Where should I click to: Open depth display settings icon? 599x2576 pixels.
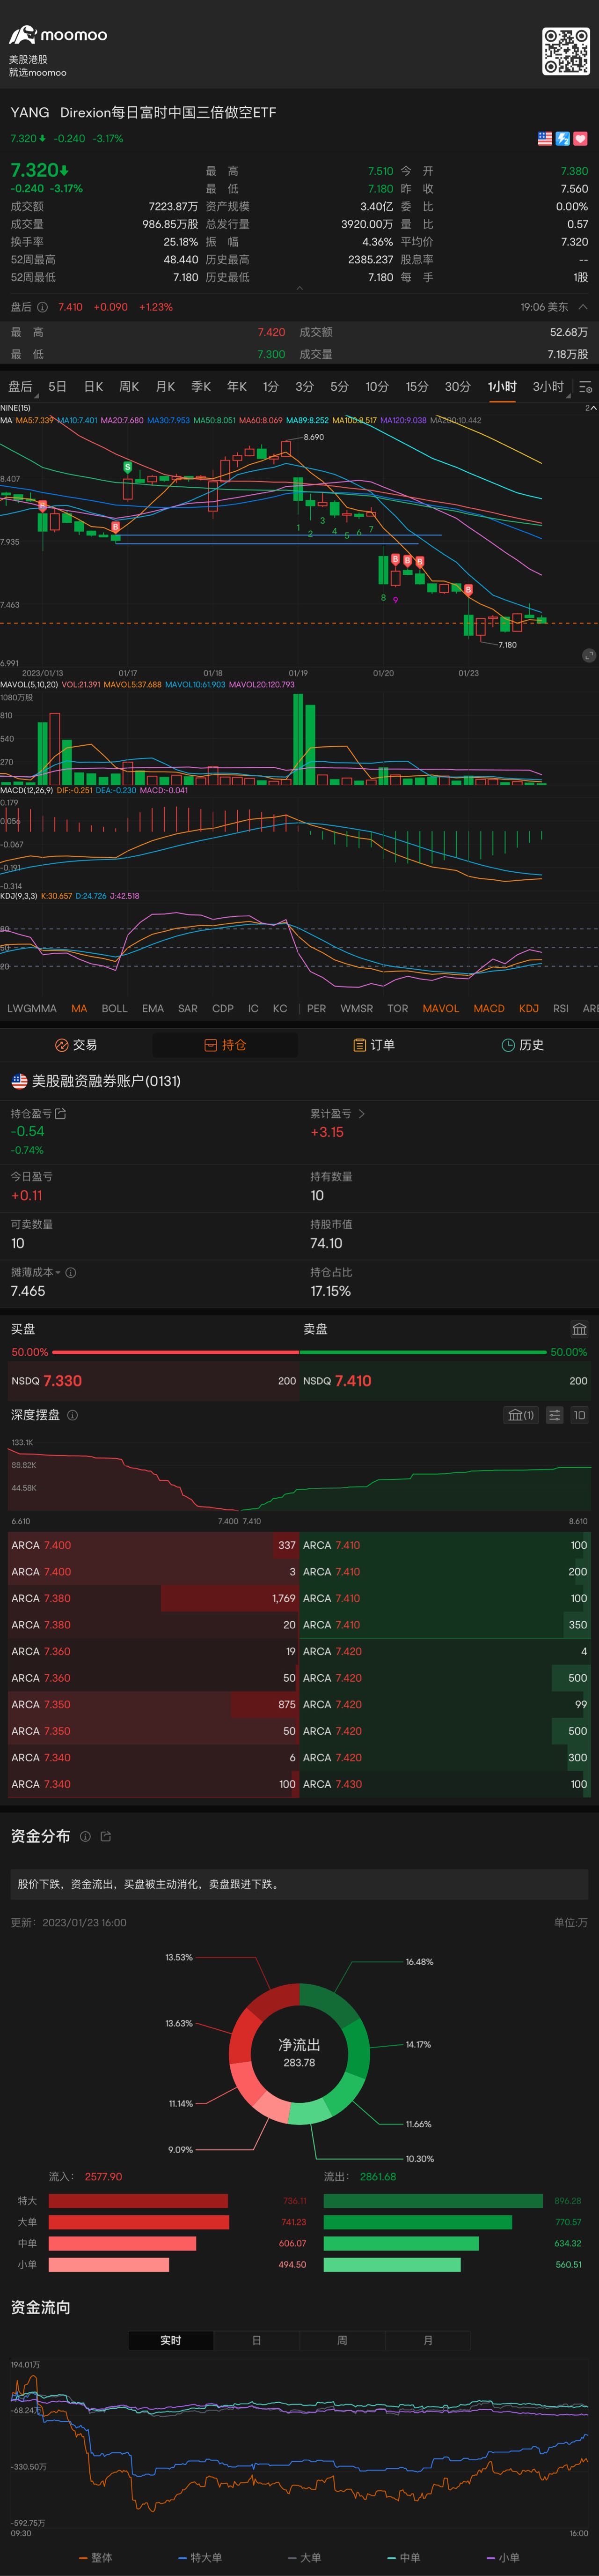pyautogui.click(x=554, y=1415)
